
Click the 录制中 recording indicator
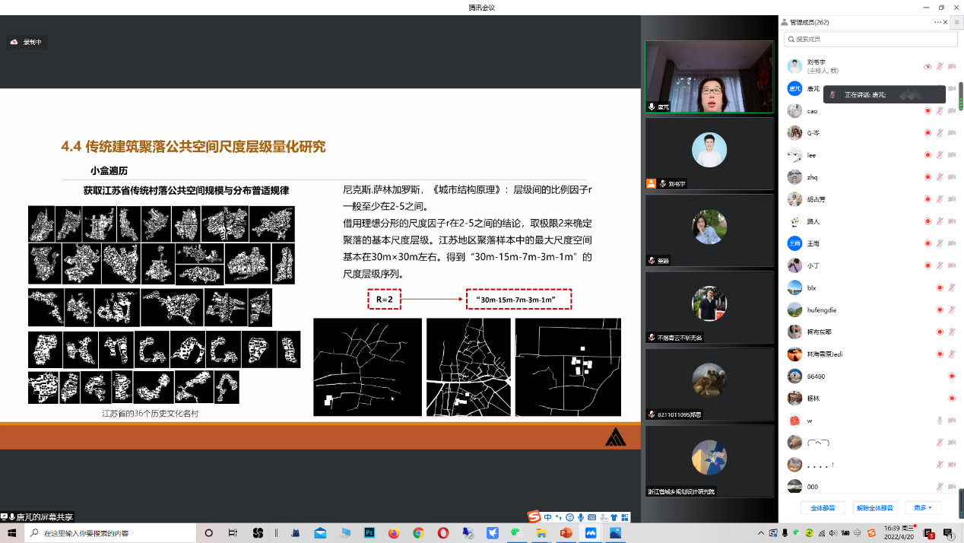point(27,43)
